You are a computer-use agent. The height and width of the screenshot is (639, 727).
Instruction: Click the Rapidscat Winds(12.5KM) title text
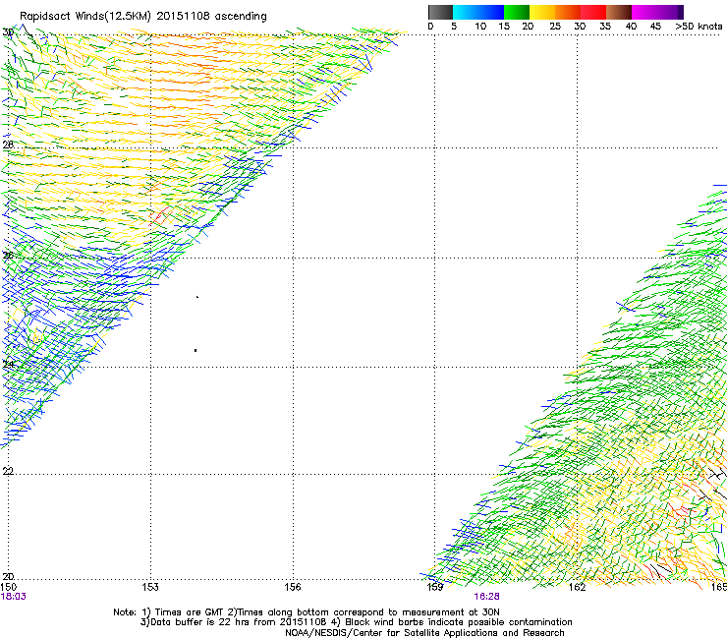[x=143, y=17]
